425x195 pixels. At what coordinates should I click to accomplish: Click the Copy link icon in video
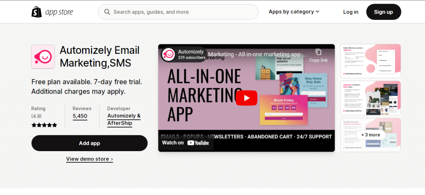click(318, 52)
